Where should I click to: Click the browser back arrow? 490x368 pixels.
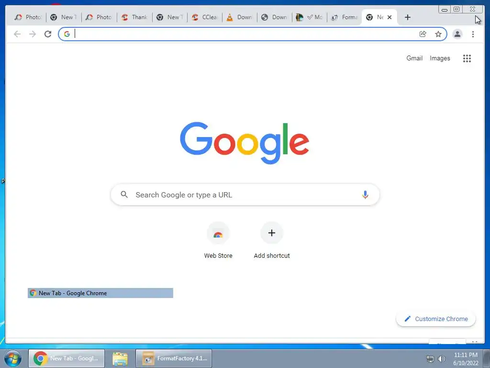[x=17, y=34]
